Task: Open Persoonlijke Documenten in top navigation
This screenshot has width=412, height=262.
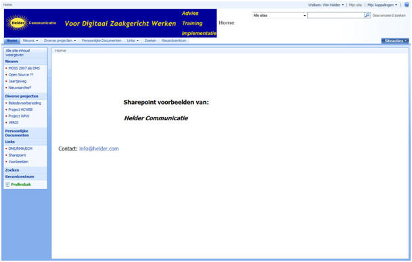Action: pyautogui.click(x=101, y=41)
